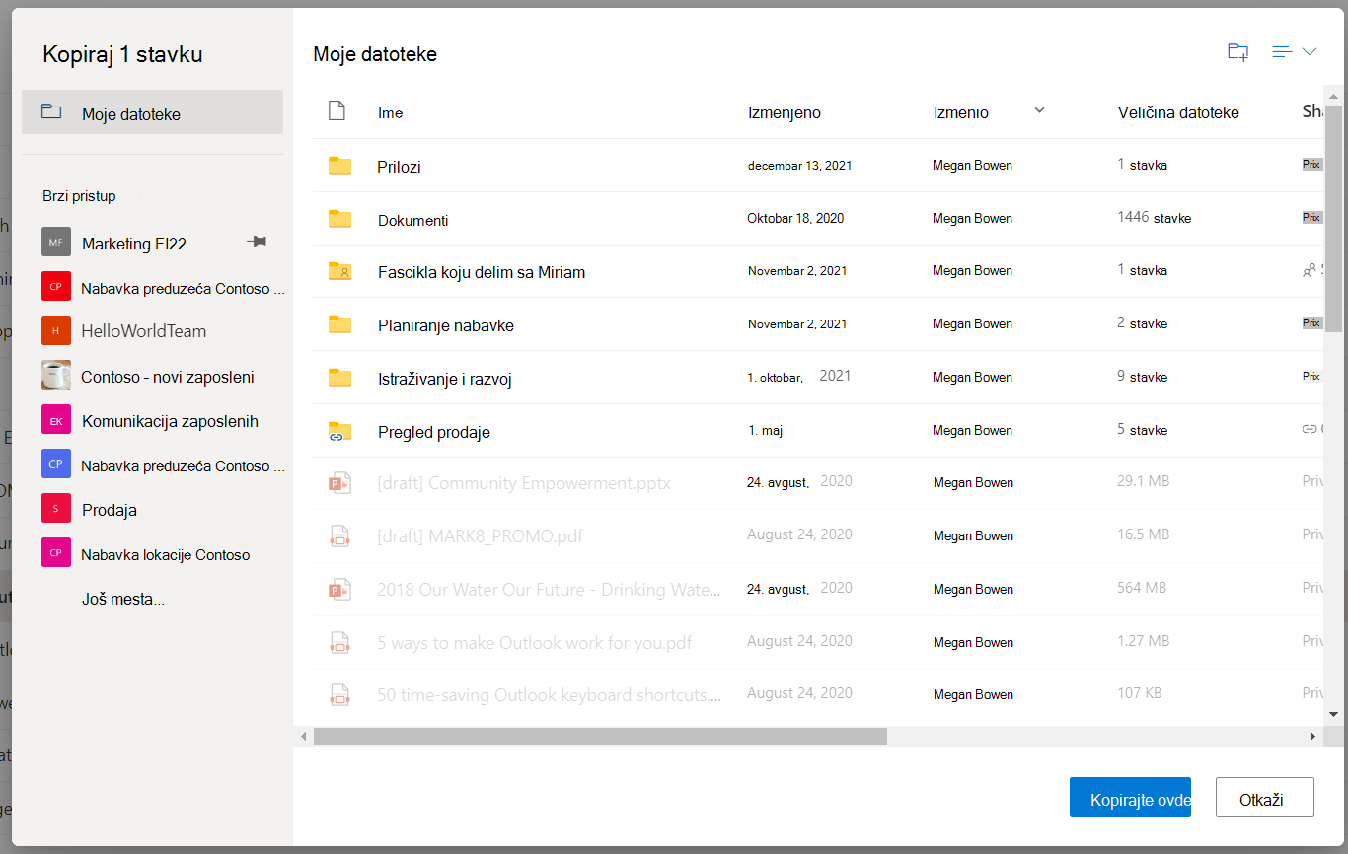Image resolution: width=1348 pixels, height=854 pixels.
Task: Expand the Izmenio column dropdown arrow
Action: [1039, 110]
